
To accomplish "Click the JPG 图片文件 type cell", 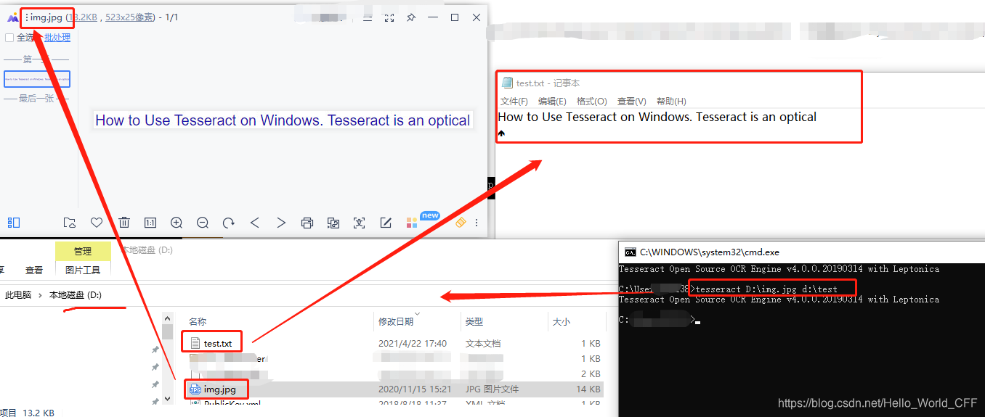I will coord(492,389).
